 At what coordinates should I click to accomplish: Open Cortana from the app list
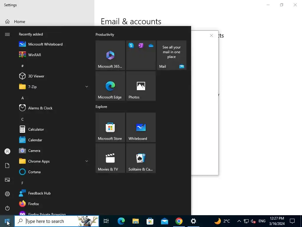[x=53, y=172]
